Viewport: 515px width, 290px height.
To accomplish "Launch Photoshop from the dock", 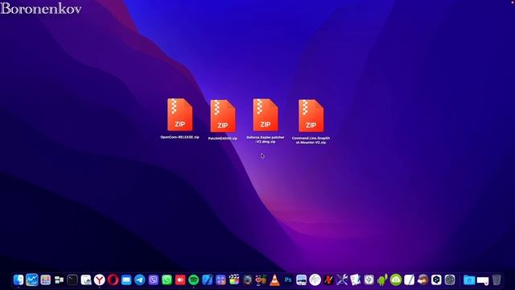I will pos(288,280).
